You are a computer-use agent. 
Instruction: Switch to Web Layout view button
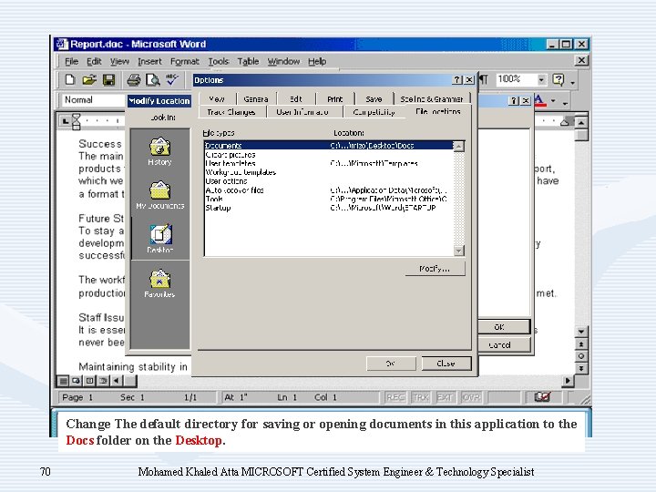pyautogui.click(x=77, y=381)
